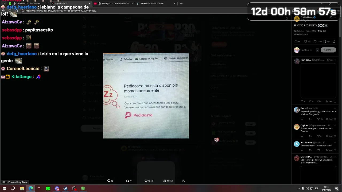Mute the Mass Destruction tab audio
The height and width of the screenshot is (192, 342).
99,3
